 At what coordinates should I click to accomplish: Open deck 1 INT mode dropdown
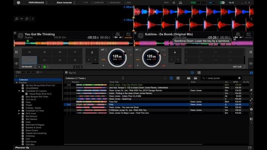click(104, 50)
